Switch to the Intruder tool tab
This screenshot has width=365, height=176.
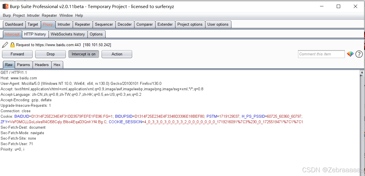tap(64, 24)
